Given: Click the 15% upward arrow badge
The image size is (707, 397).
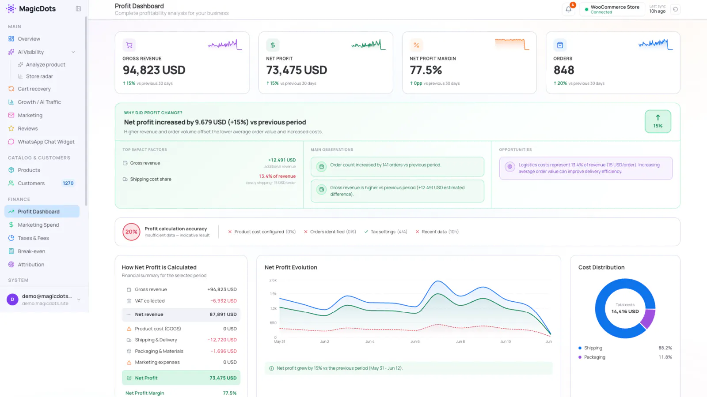Looking at the screenshot, I should coord(658,121).
